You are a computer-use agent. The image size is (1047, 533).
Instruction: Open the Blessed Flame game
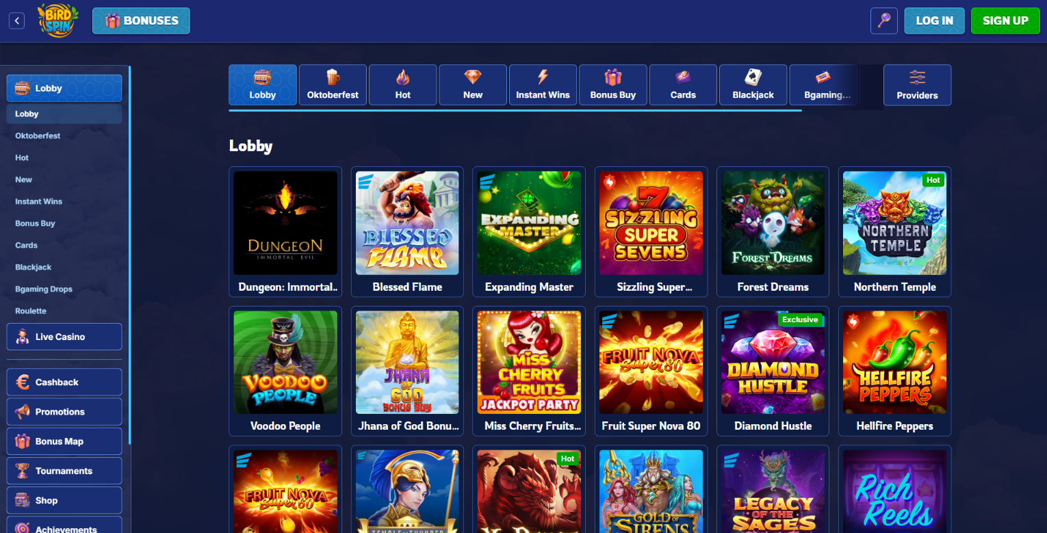407,231
